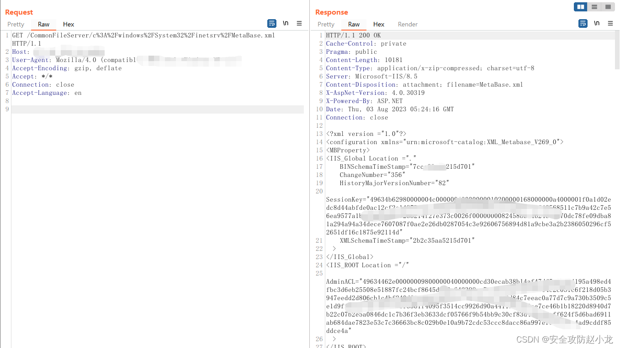Click the <MBProperty> tag line
The width and height of the screenshot is (620, 348).
(x=348, y=150)
